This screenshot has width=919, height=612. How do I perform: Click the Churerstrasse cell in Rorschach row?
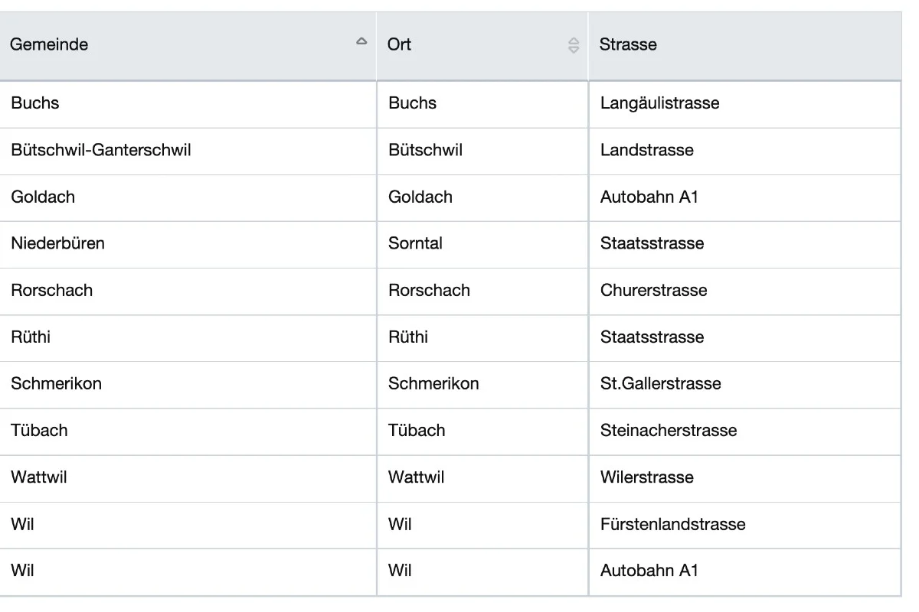745,291
